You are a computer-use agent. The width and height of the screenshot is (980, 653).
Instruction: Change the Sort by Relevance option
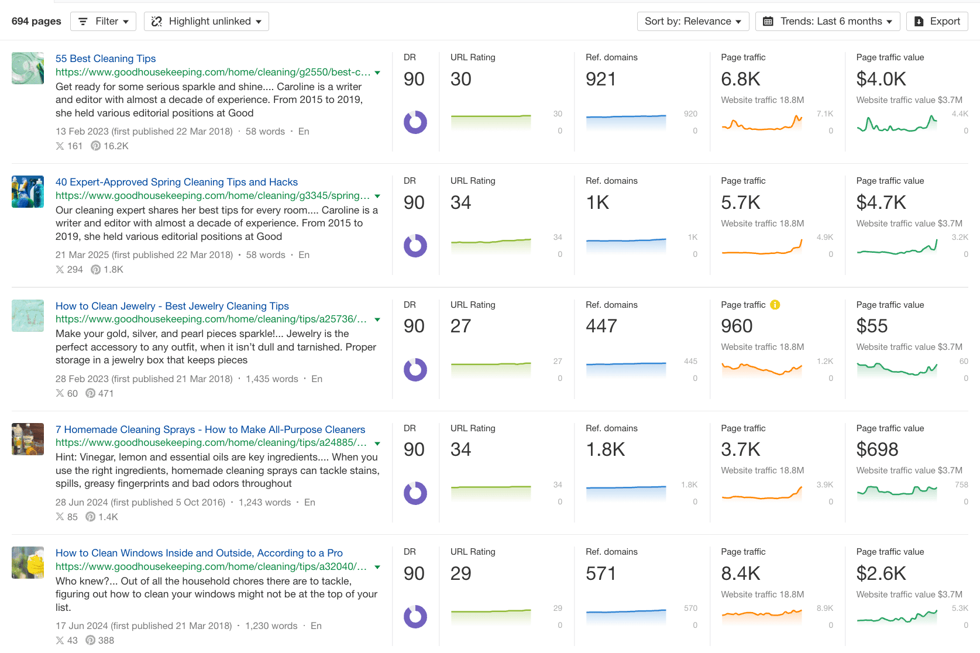pos(693,22)
